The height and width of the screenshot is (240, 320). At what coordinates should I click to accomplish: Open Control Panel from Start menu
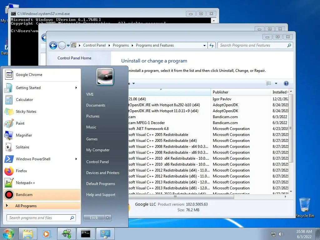pos(97,162)
